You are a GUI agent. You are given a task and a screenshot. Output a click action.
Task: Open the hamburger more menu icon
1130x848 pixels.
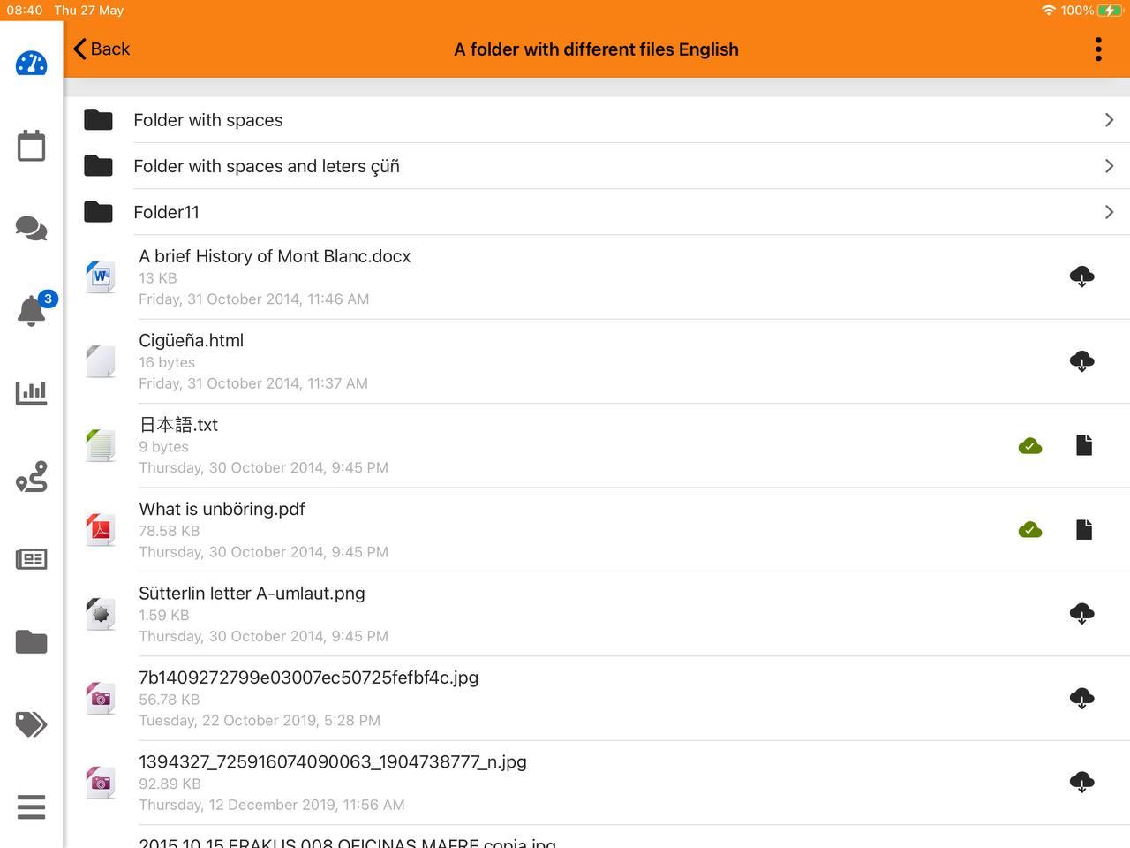point(31,807)
